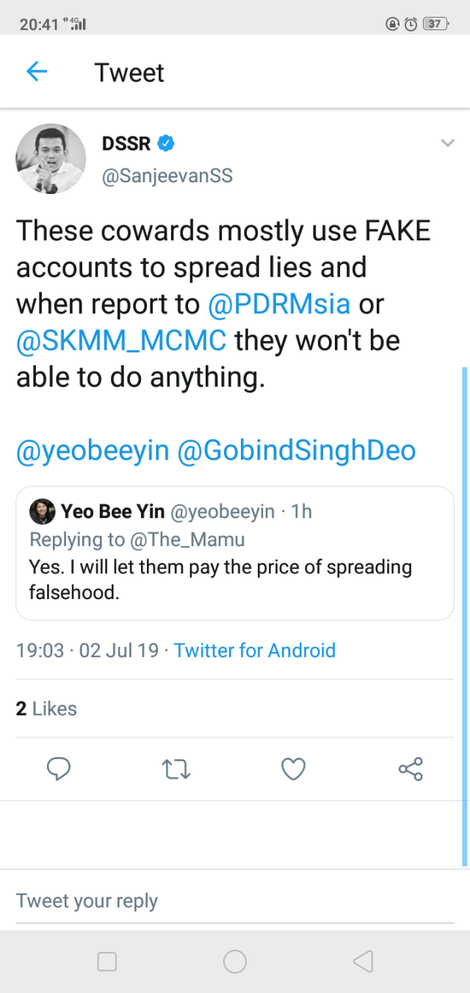Tap the verified badge next to DSSR
470x993 pixels.
[x=166, y=143]
